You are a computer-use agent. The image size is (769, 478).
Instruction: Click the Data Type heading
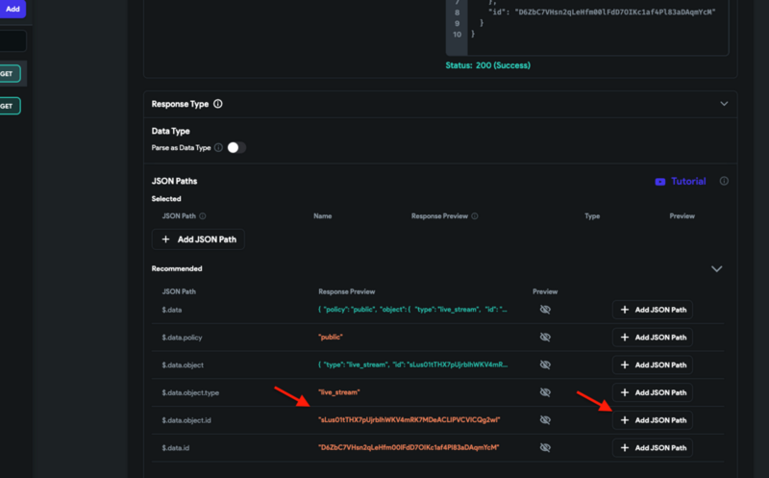coord(171,131)
